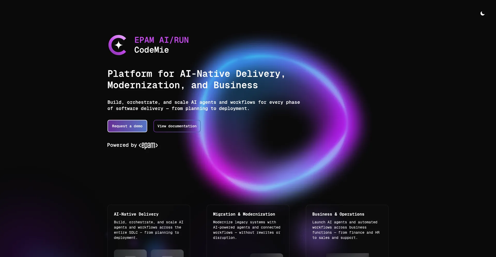
Task: Click the AI-Native Delivery card description text
Action: click(x=149, y=230)
